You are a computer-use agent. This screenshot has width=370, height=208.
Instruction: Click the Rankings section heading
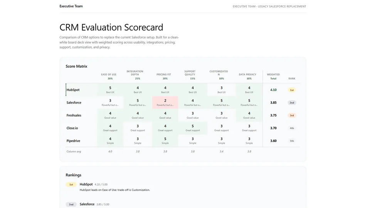pyautogui.click(x=73, y=175)
